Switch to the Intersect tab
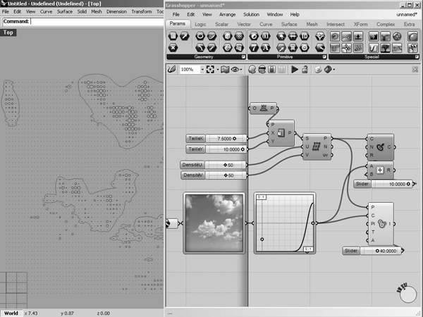Image resolution: width=423 pixels, height=317 pixels. [x=336, y=24]
